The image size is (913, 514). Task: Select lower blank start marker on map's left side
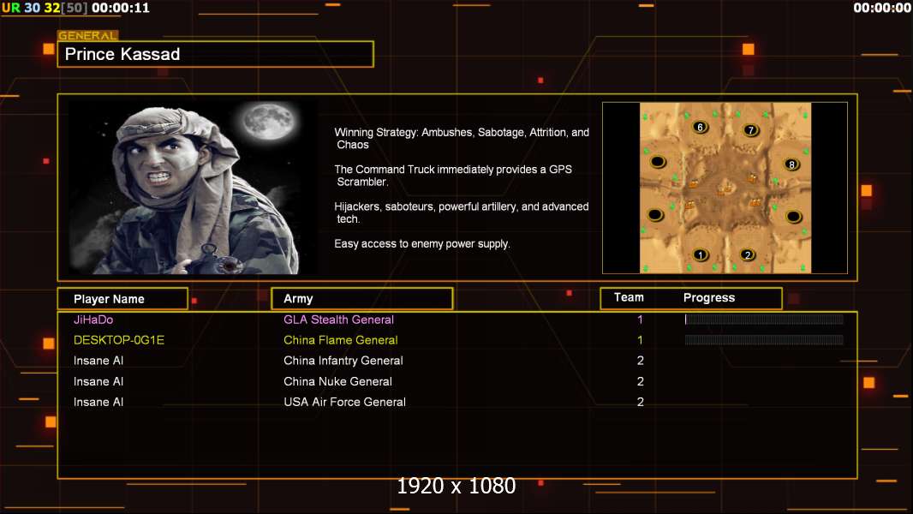(655, 215)
